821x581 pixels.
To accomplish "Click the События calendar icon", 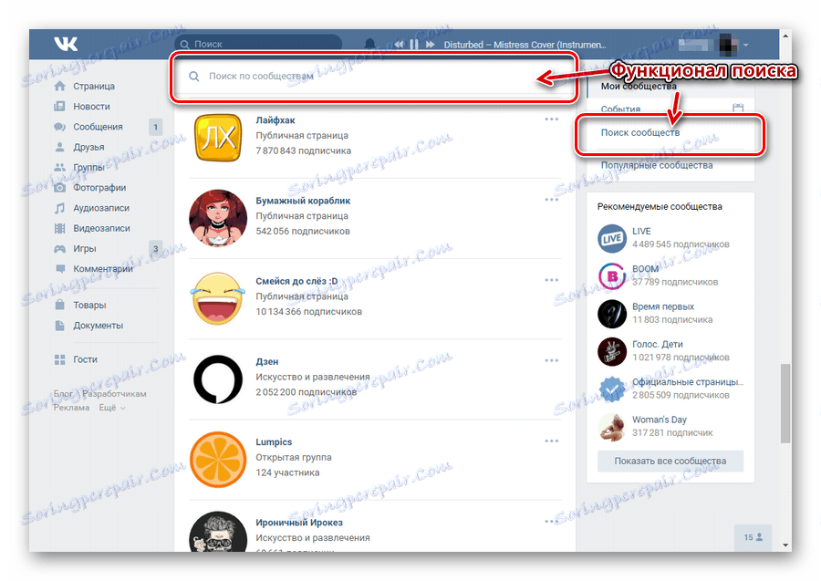I will (738, 108).
